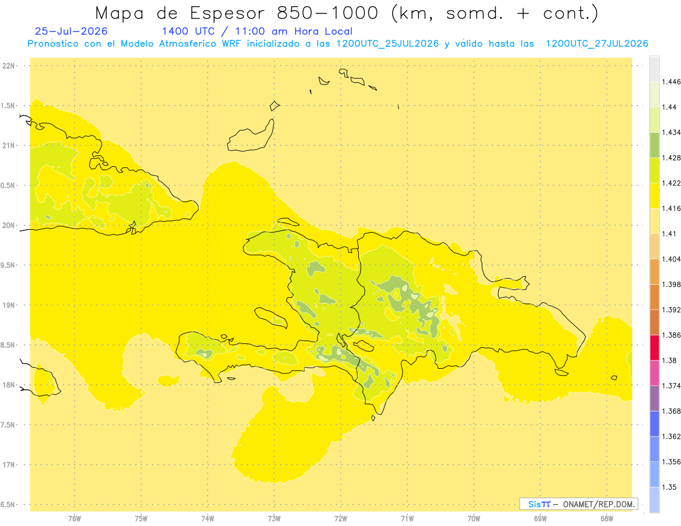Click the legend value 1.35
The image size is (681, 526).
tap(670, 487)
